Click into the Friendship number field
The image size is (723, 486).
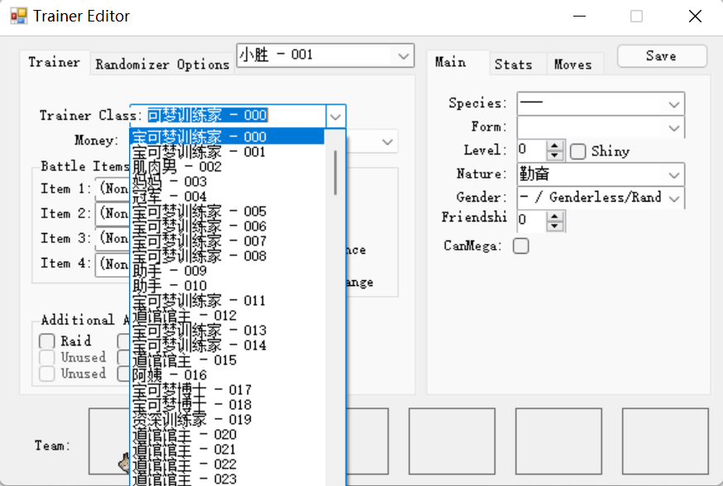pos(532,221)
